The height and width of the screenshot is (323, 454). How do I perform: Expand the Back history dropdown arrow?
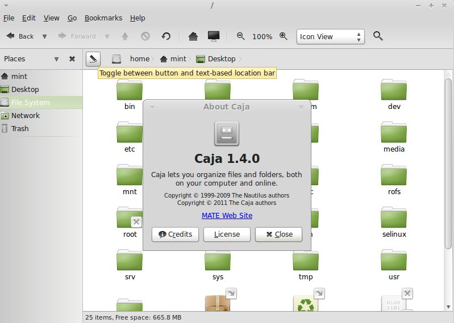tap(44, 36)
